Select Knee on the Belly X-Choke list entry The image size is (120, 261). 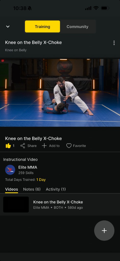coord(60,205)
